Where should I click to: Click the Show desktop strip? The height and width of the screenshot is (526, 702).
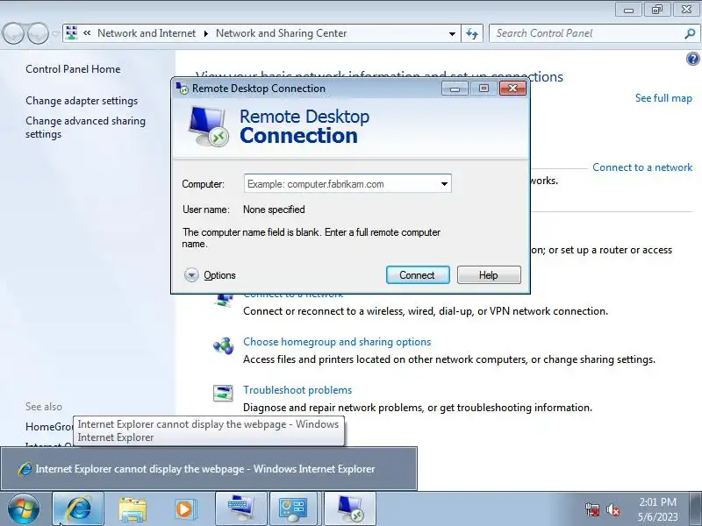coord(696,508)
